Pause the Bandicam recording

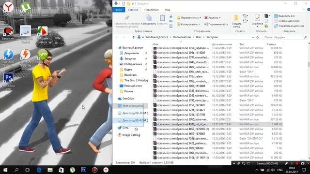[x=292, y=163]
